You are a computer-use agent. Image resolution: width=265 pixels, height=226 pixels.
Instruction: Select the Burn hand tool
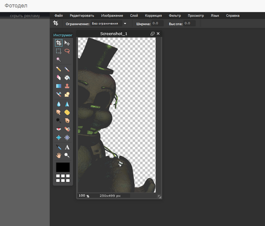tap(67, 121)
